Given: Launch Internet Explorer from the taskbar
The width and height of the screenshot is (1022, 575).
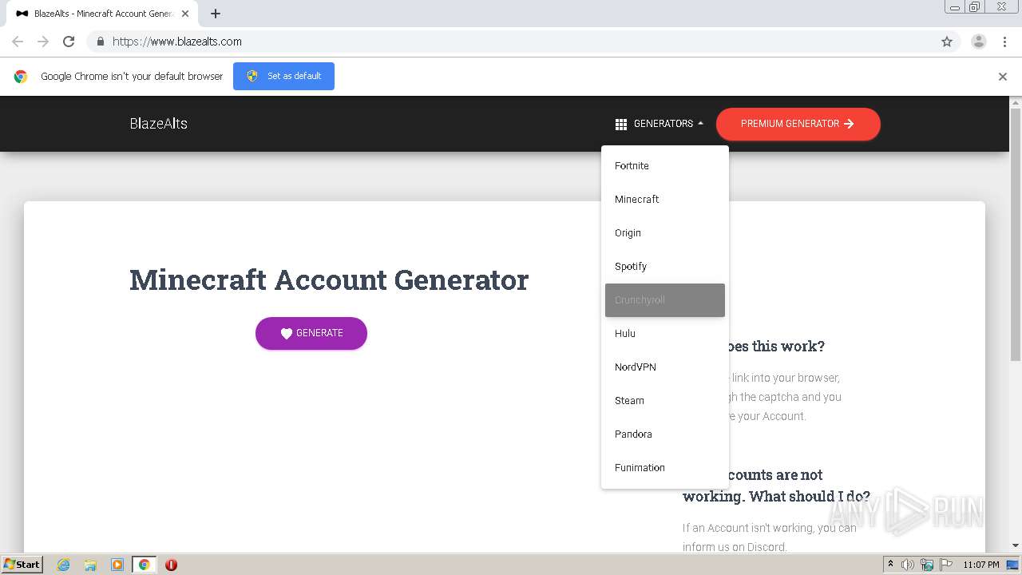Looking at the screenshot, I should [63, 565].
